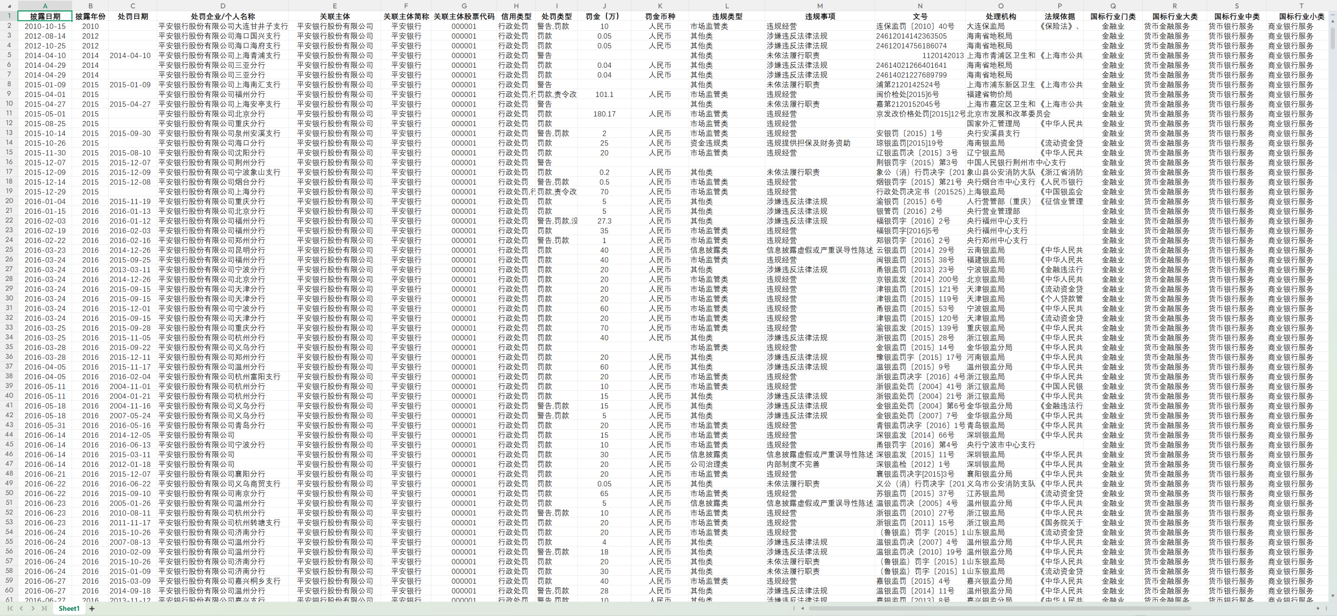
Task: Click the previous-sheet navigation arrow
Action: click(21, 608)
